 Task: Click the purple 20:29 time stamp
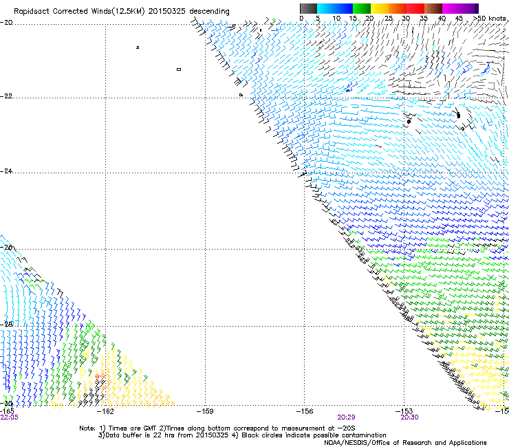coord(346,417)
